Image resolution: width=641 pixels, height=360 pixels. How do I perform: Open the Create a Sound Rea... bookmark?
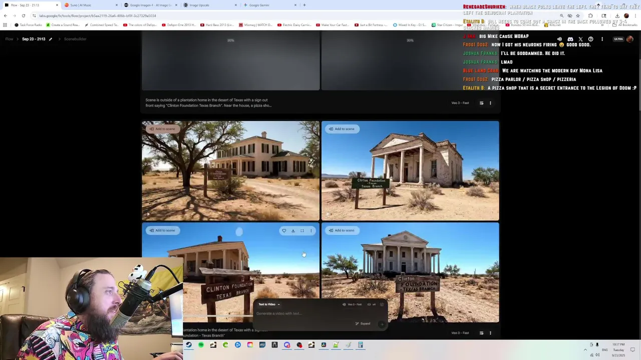point(63,25)
